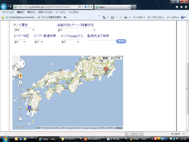Viewport: 189px width, 142px height.
Task: Click in the 監視先名で検索 text field
Action: [x=102, y=42]
